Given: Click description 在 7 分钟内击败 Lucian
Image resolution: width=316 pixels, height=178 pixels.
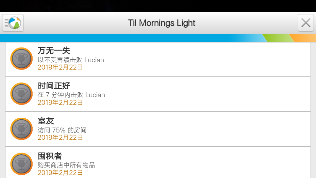Looking at the screenshot, I should (71, 95).
